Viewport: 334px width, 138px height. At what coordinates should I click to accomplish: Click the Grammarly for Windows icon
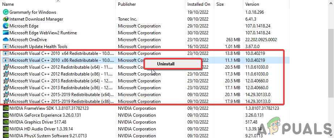tap(6, 12)
